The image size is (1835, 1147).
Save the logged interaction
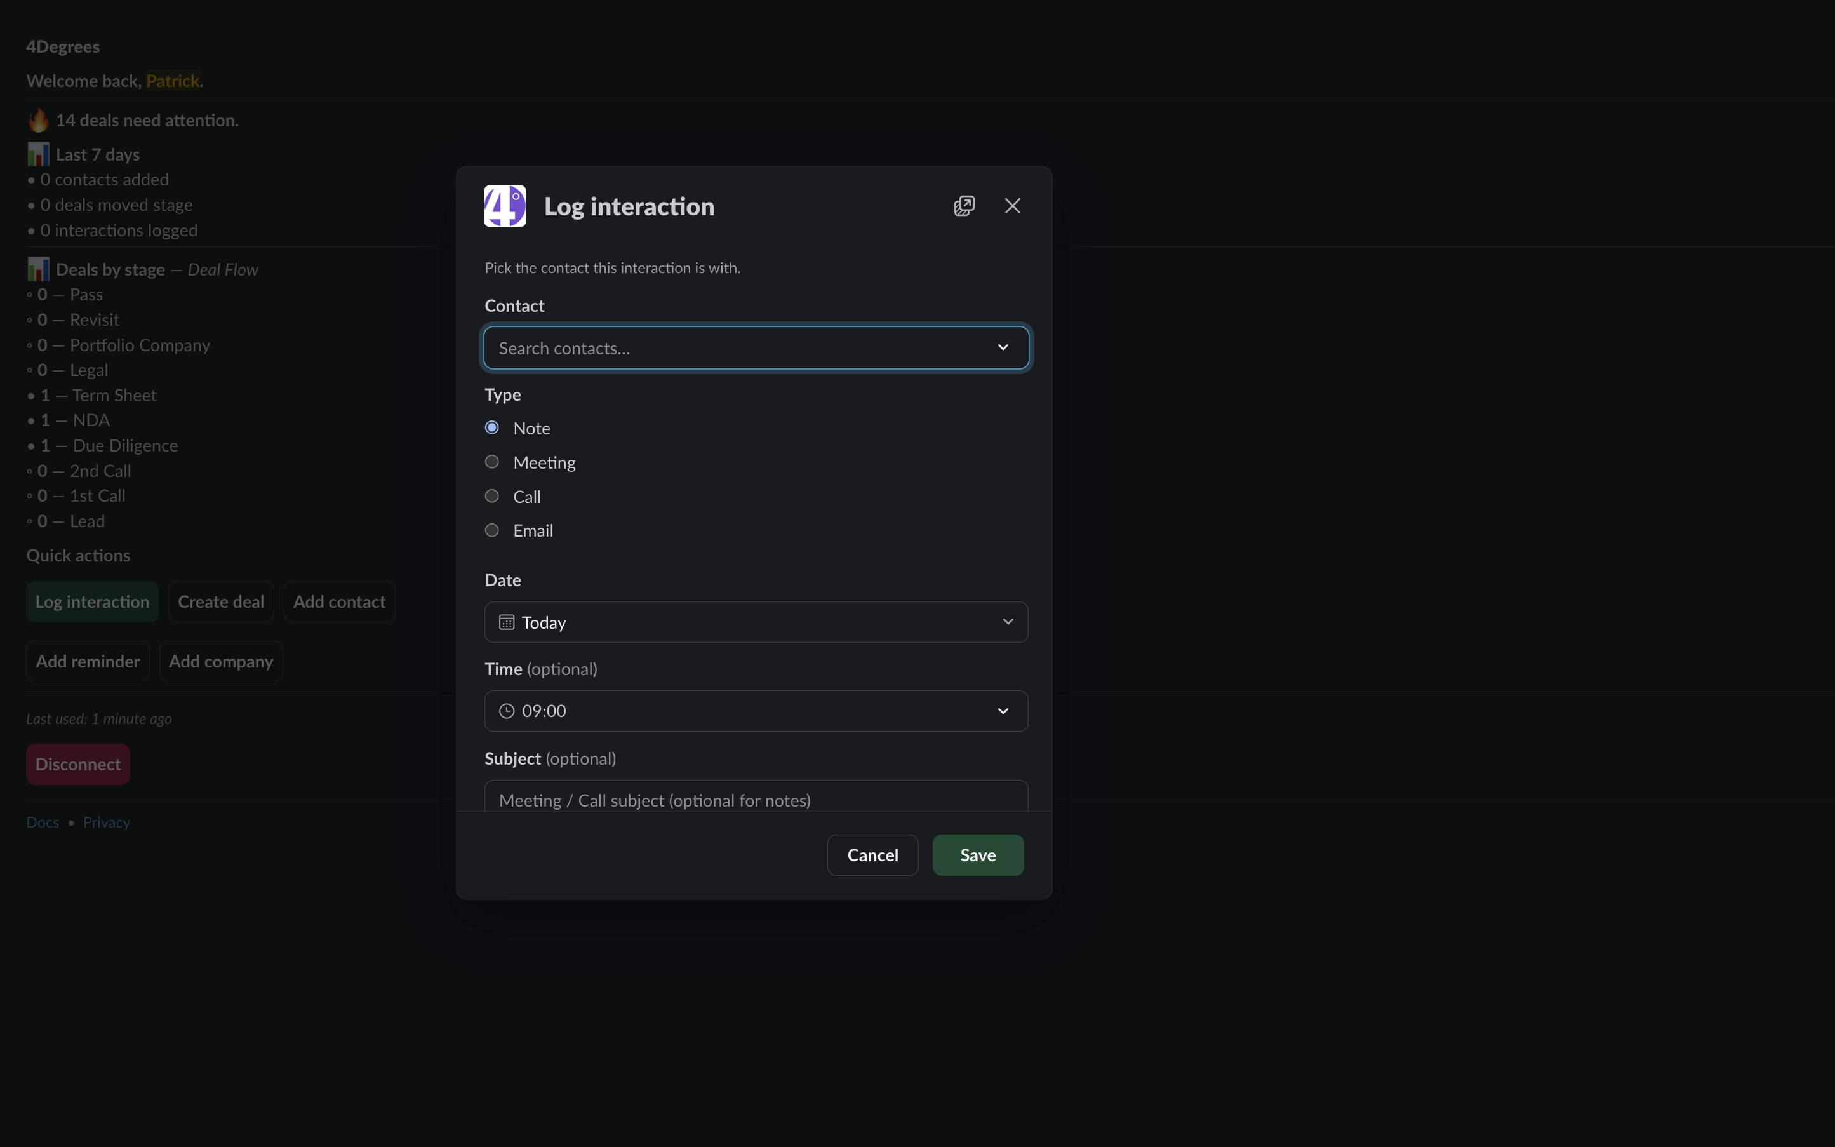[x=978, y=855]
